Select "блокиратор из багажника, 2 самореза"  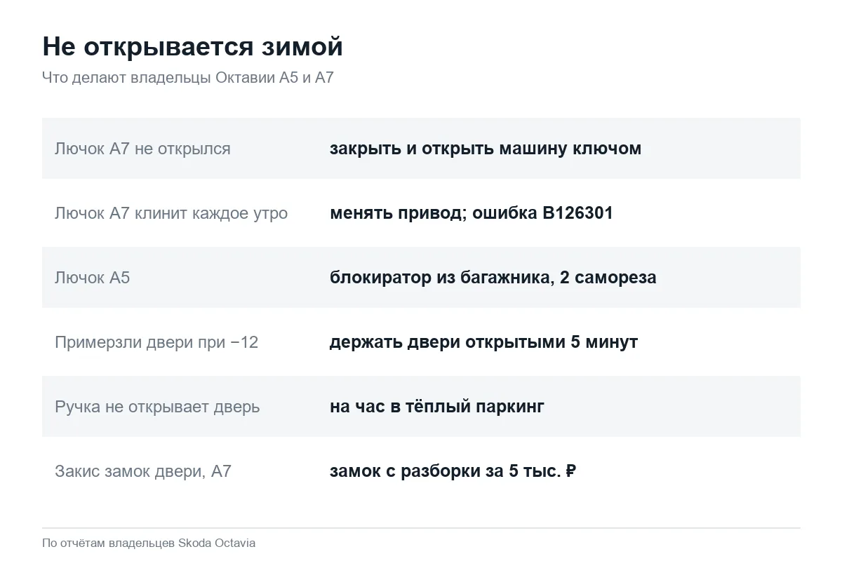(493, 278)
